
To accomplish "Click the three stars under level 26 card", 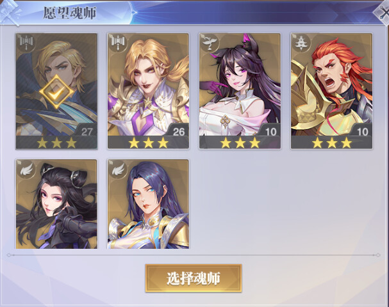I will click(148, 143).
